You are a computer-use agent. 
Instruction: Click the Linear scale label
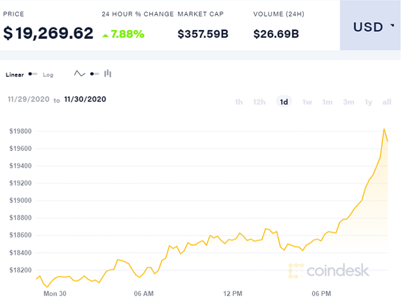coord(15,75)
